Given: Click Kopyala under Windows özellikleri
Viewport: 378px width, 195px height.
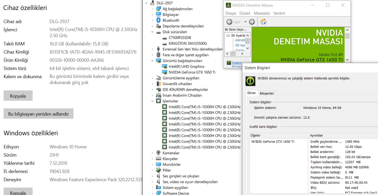Looking at the screenshot, I should [18, 192].
